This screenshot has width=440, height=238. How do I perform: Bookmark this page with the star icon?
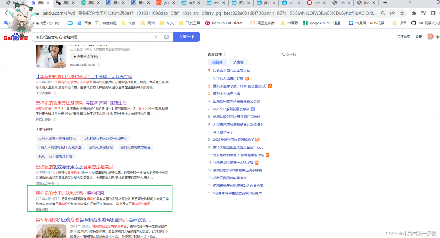pos(402,13)
